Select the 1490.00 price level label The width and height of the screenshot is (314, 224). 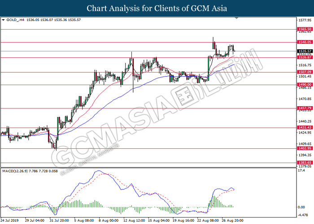coord(305,85)
